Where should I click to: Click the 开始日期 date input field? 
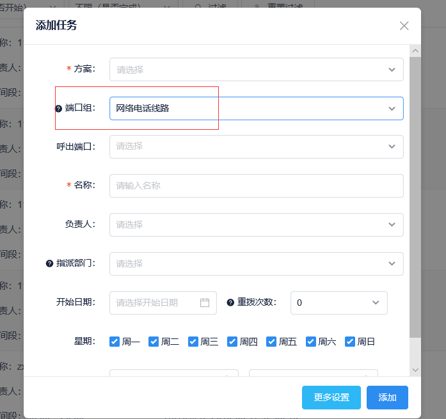click(157, 303)
